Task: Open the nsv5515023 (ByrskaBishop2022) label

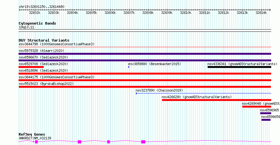Action: [x=46, y=84]
